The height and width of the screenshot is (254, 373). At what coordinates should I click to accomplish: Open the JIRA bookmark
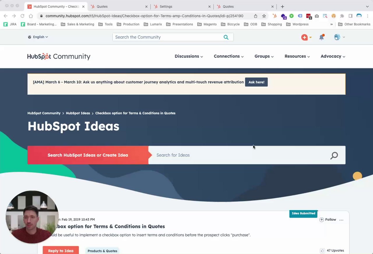point(10,24)
